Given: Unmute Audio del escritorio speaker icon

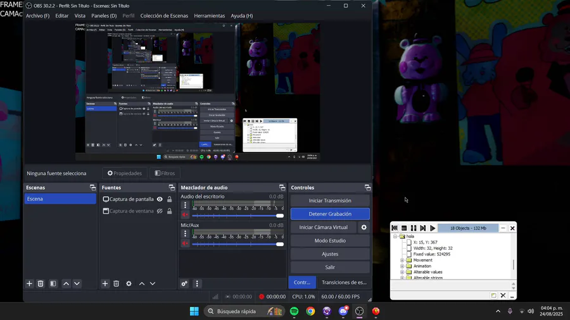Looking at the screenshot, I should coord(185,215).
